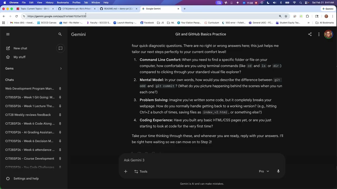Start a New chat

tap(20, 48)
